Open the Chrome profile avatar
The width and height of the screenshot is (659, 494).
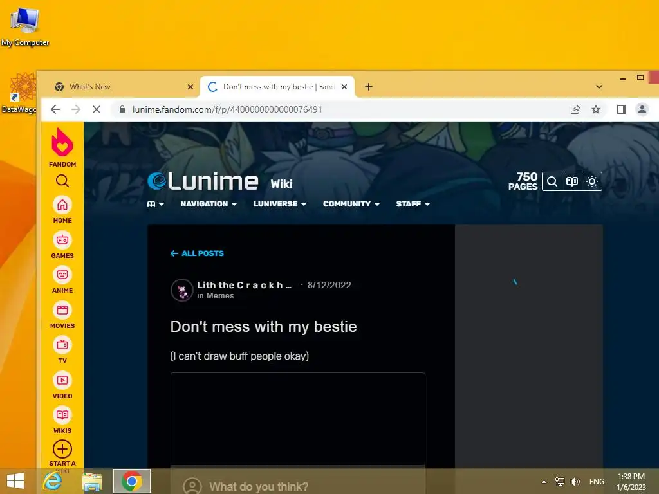(642, 109)
